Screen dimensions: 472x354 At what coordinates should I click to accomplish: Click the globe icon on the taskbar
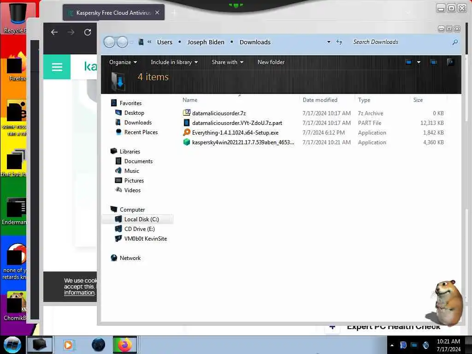(99, 345)
